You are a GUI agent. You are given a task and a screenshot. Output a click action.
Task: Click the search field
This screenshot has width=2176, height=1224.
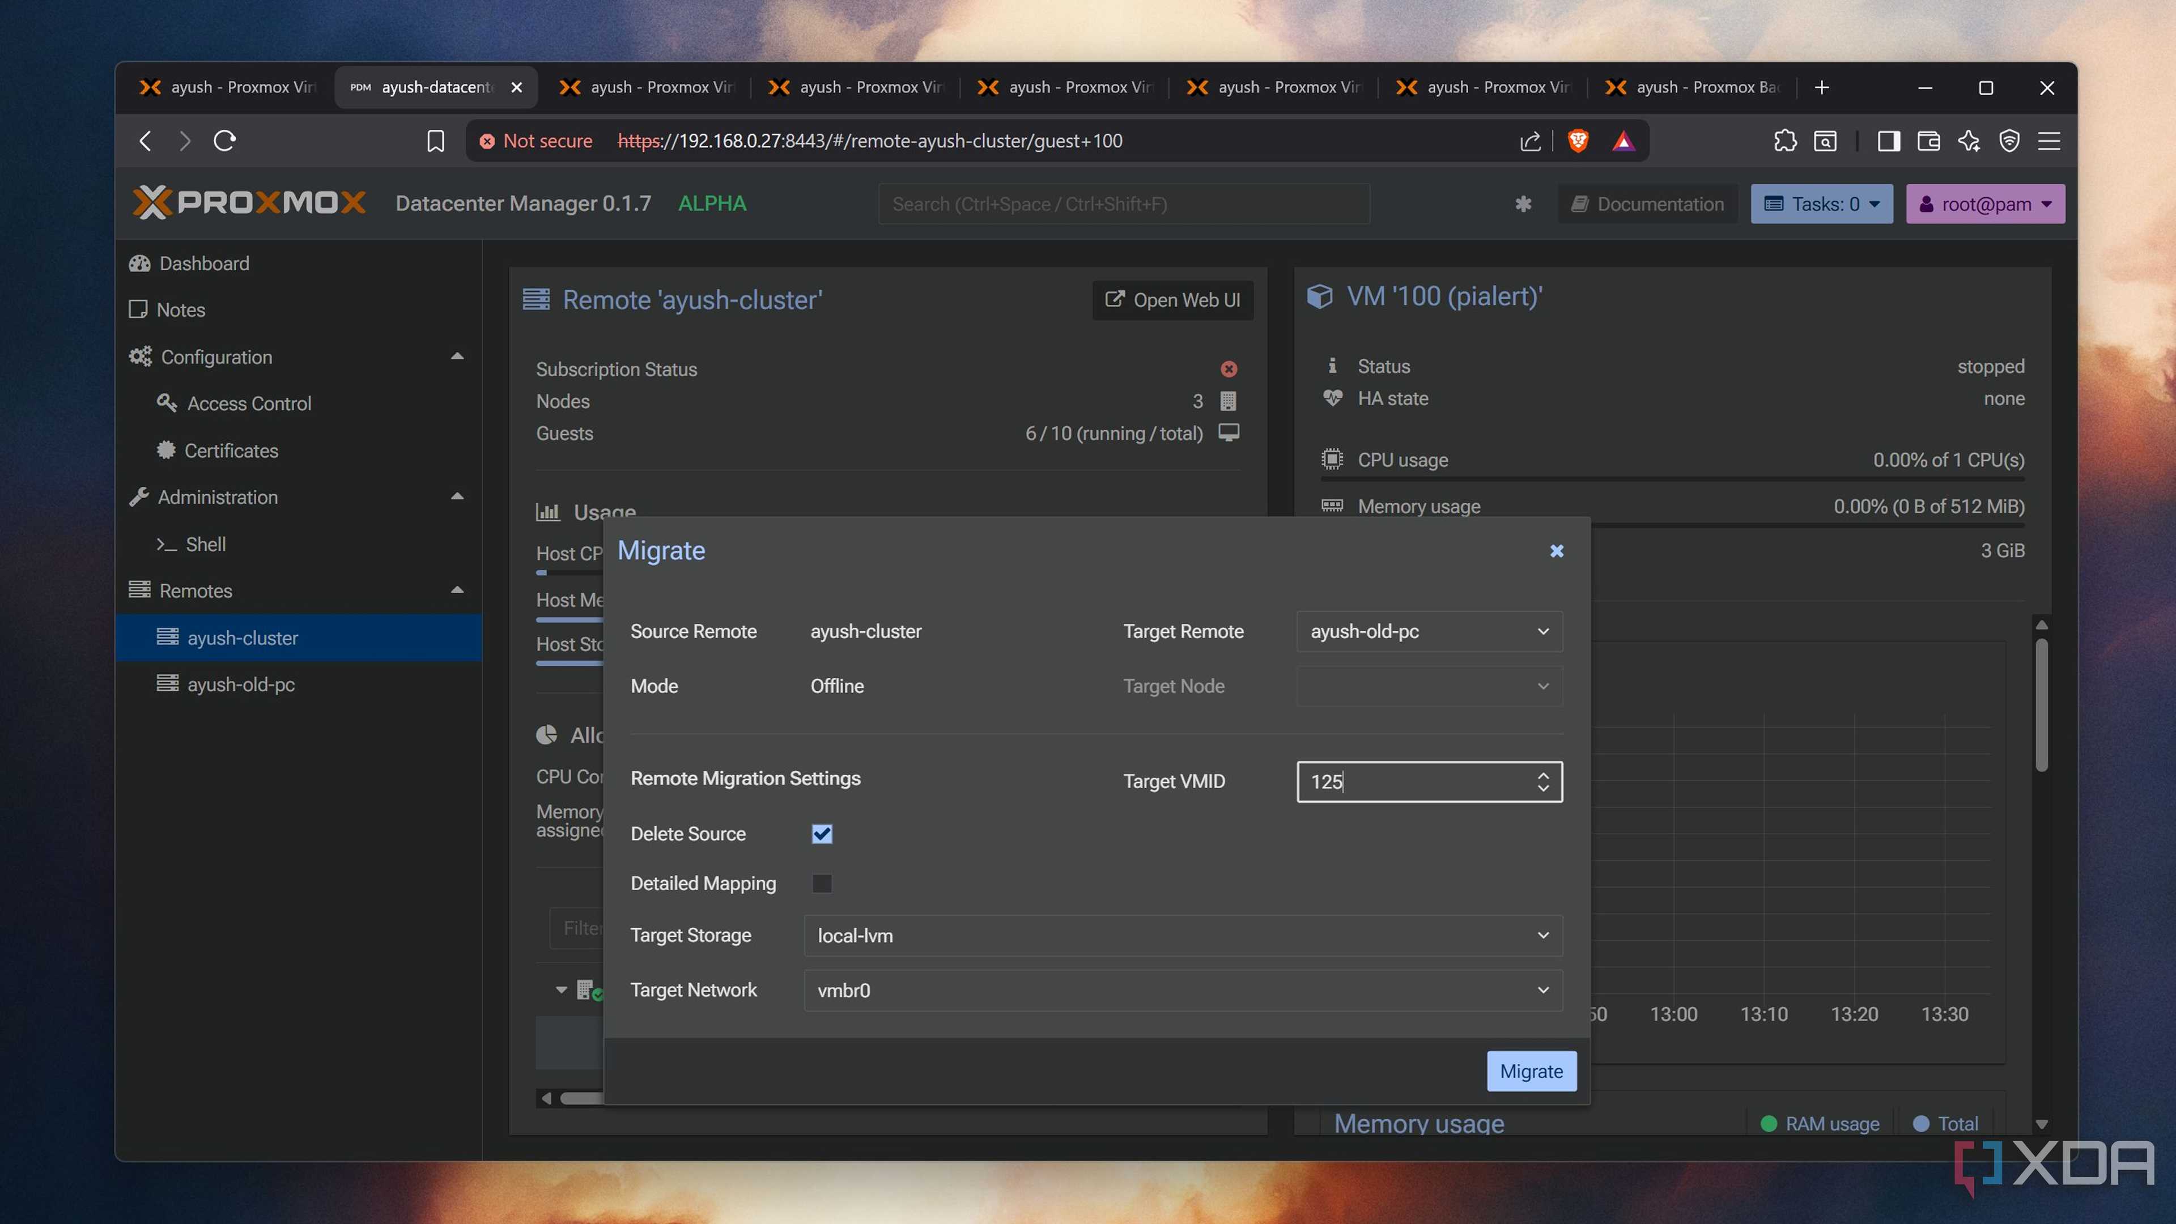(1124, 203)
